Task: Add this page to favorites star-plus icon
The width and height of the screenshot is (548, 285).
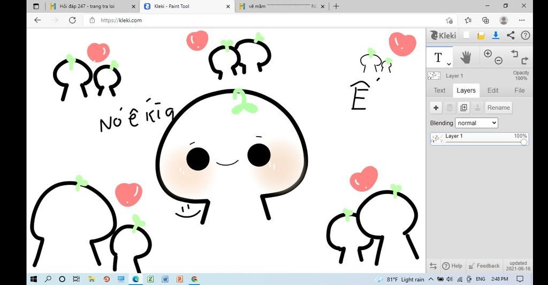Action: 450,20
